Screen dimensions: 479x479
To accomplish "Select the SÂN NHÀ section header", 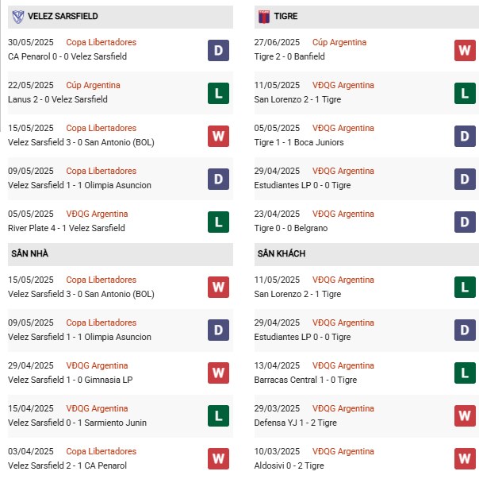I will [x=29, y=253].
